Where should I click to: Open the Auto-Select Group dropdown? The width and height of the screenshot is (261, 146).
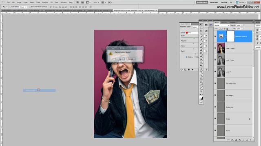click(23, 7)
